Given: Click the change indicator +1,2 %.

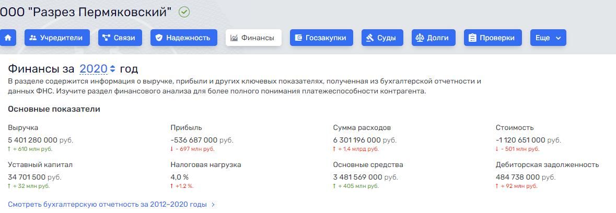Looking at the screenshot, I should click(x=182, y=186).
